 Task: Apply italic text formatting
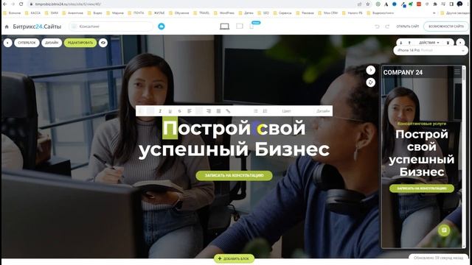160,111
